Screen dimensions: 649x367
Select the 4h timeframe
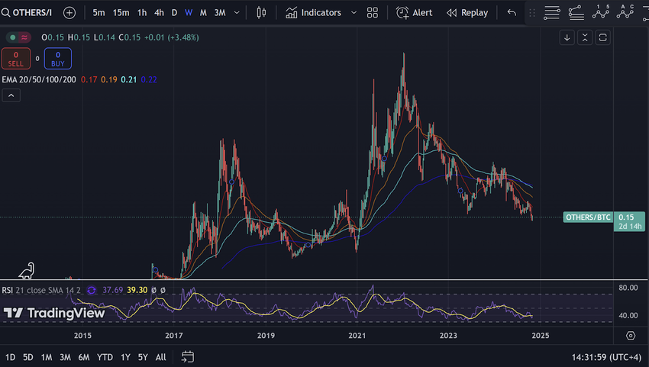(x=159, y=13)
